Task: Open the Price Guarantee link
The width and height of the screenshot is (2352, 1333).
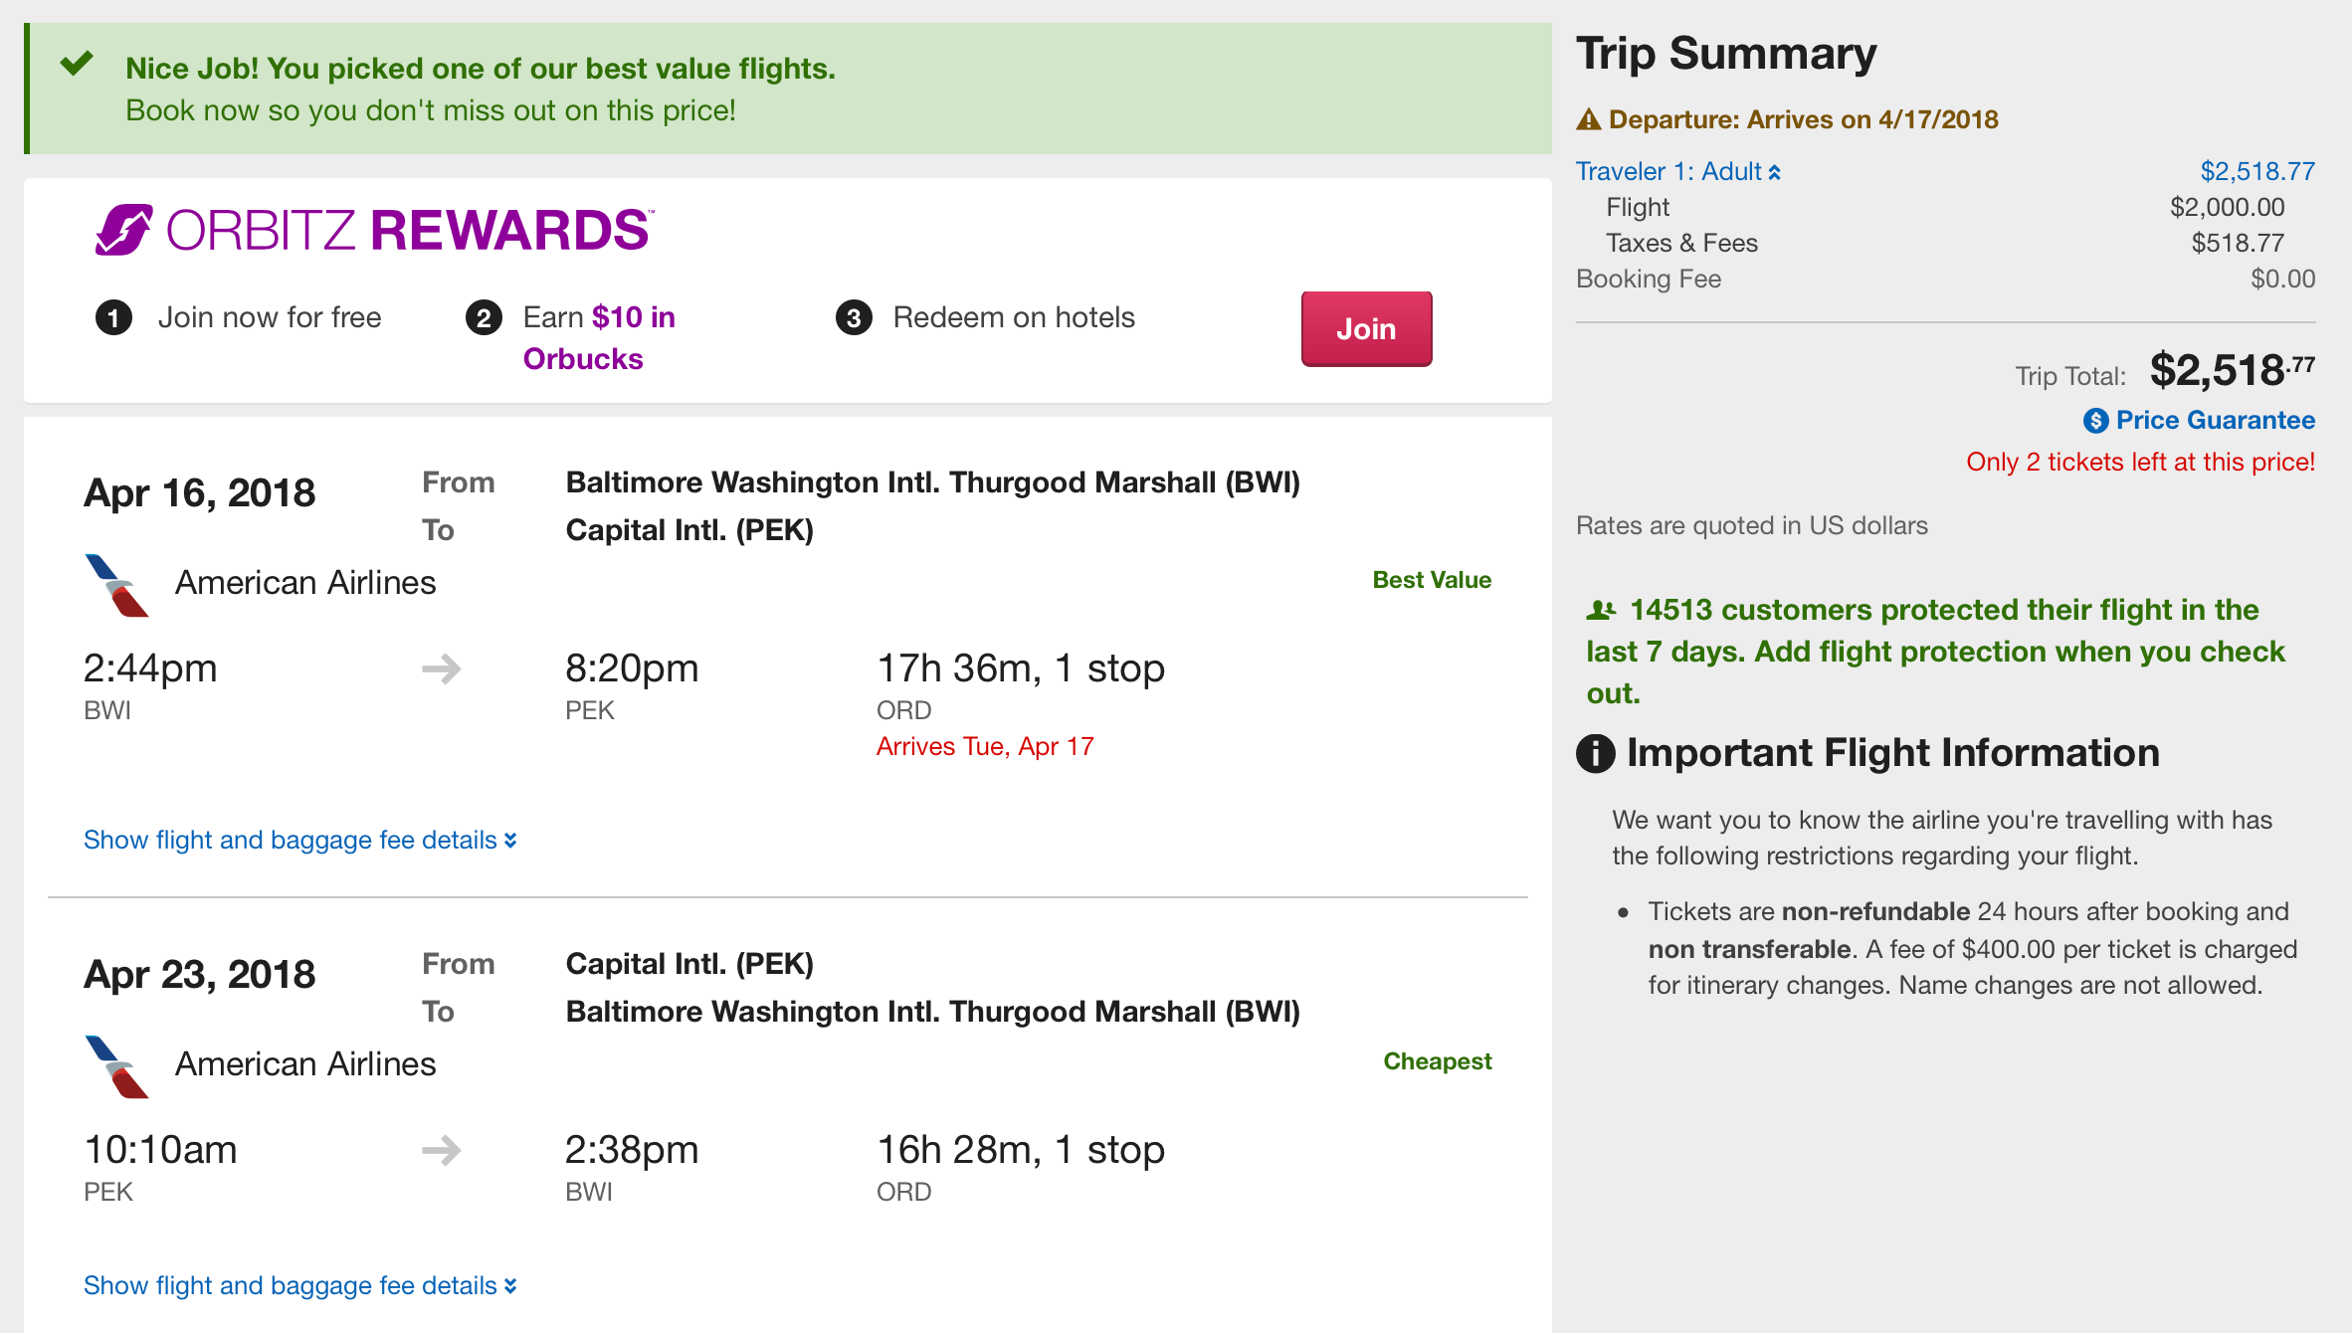Action: [x=2215, y=421]
